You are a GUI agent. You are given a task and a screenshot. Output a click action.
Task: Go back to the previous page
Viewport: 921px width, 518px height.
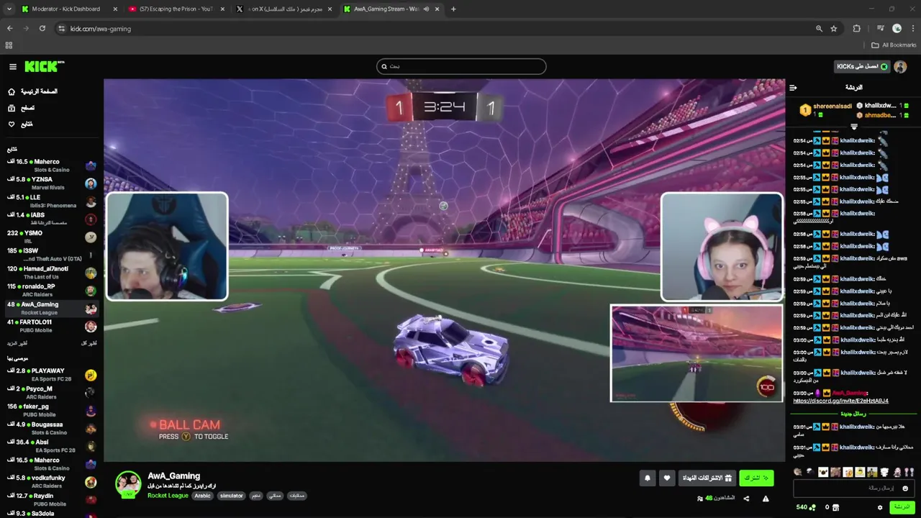tap(9, 28)
